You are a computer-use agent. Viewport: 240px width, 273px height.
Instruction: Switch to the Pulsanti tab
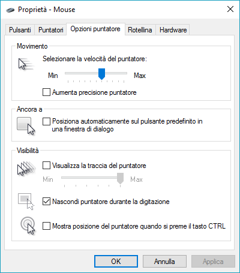(20, 30)
